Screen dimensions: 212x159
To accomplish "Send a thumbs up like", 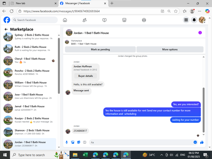I will pos(202,142).
